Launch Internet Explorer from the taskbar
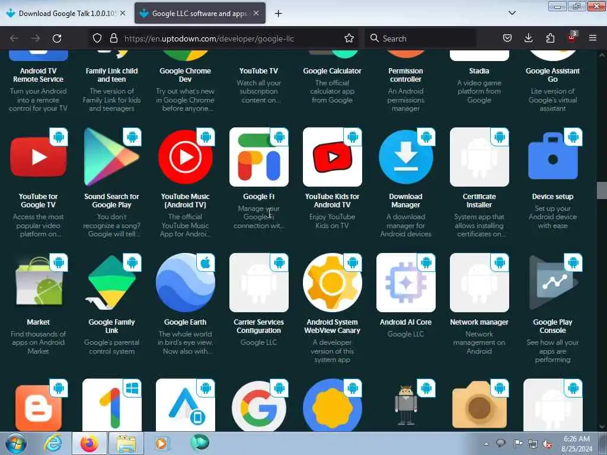The image size is (607, 455). pyautogui.click(x=53, y=443)
